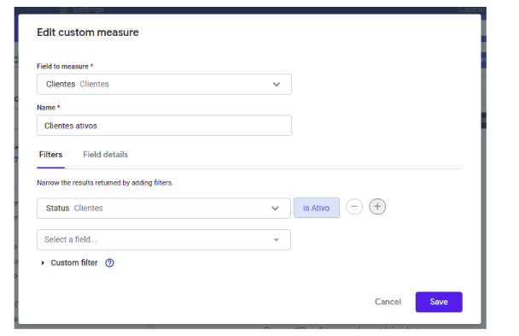Image resolution: width=519 pixels, height=336 pixels.
Task: Click the dimmed top-right Cancel behind the dialog
Action: (x=471, y=10)
